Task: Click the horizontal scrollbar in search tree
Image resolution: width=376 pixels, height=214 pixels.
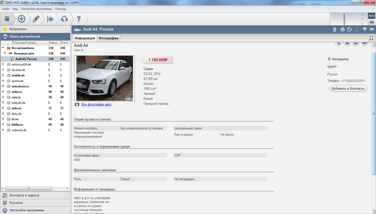Action: 29,189
